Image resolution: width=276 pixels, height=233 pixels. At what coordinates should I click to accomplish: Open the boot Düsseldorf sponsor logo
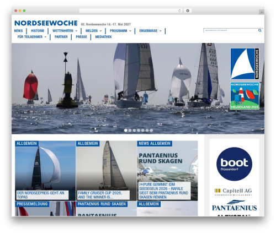[x=234, y=164]
